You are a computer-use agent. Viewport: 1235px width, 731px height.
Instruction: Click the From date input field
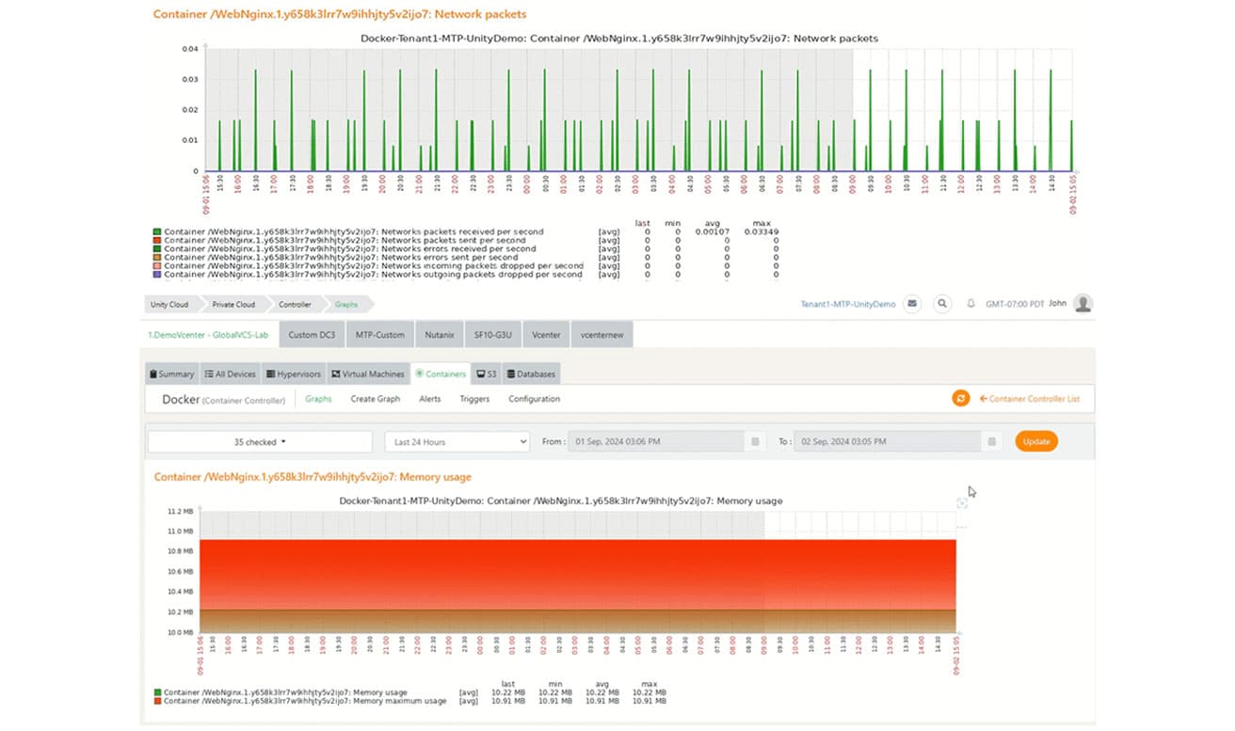pyautogui.click(x=656, y=441)
